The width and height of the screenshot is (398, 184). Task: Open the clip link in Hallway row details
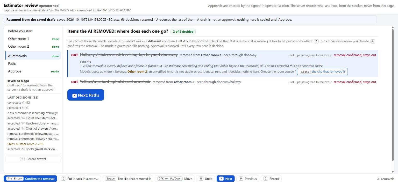(322, 72)
